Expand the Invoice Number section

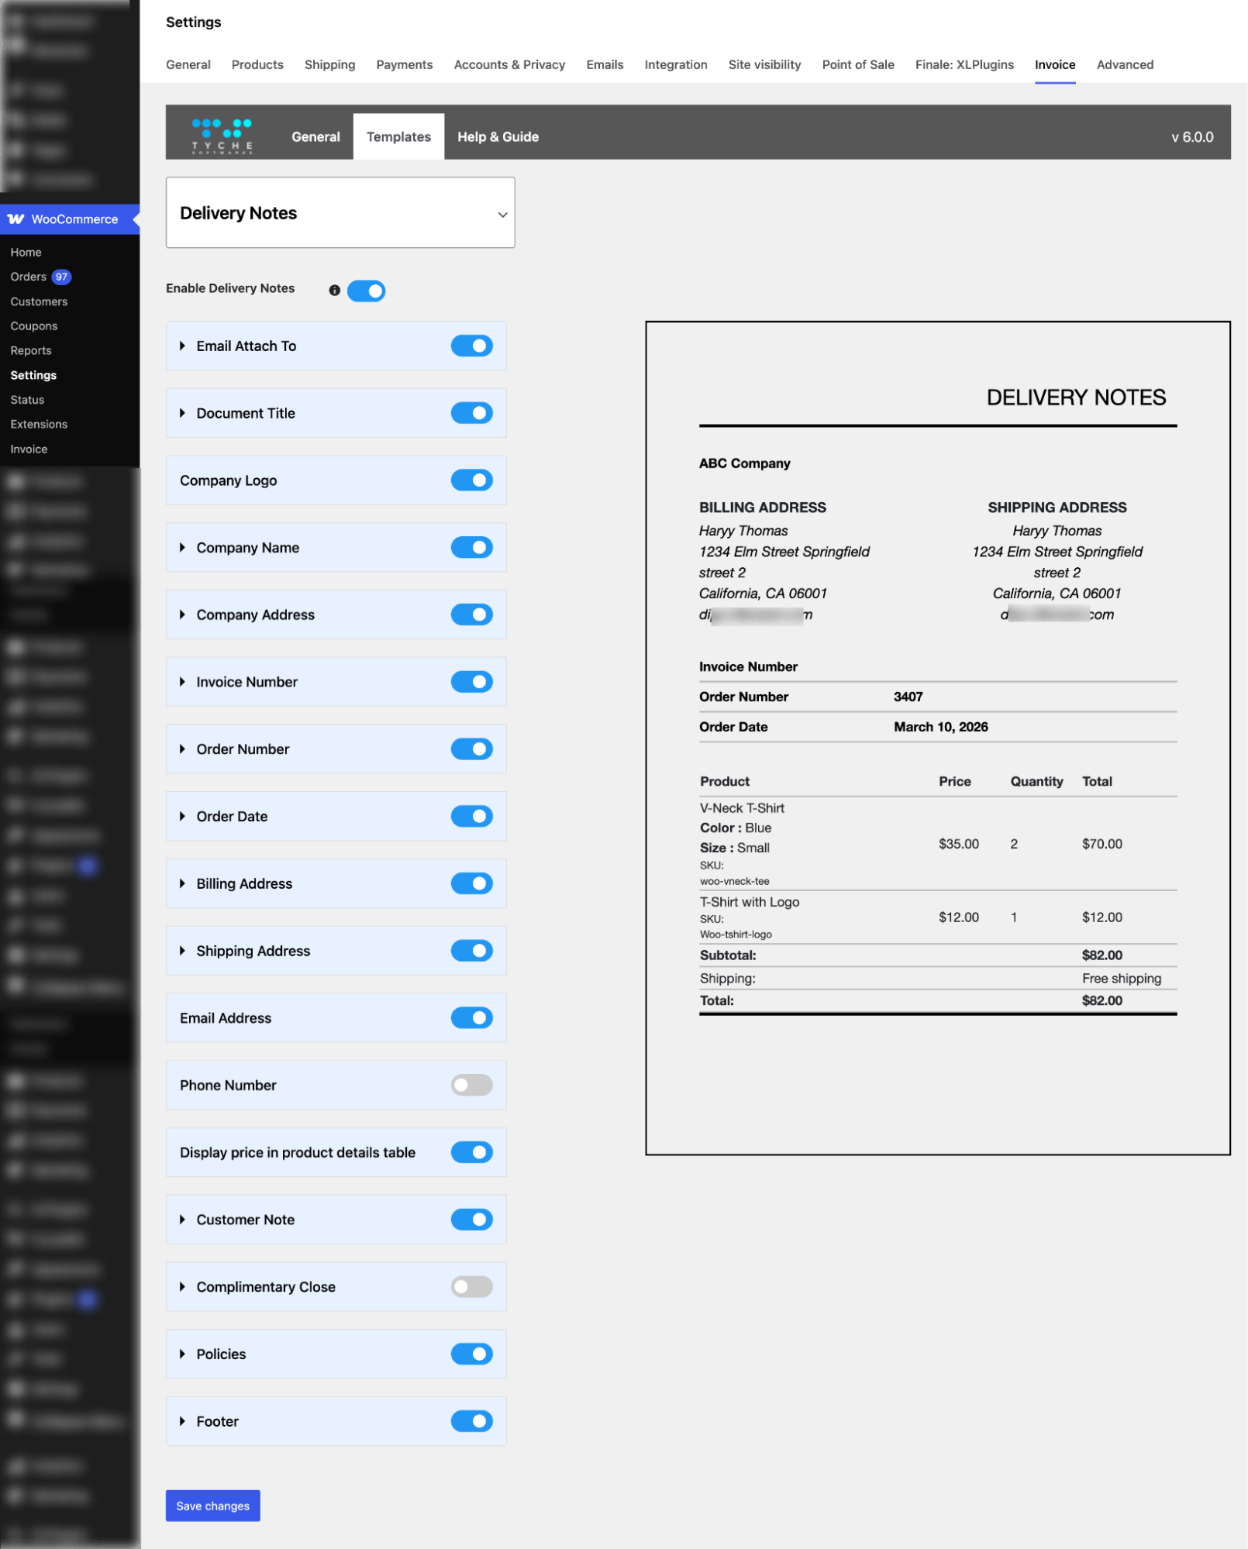[183, 681]
